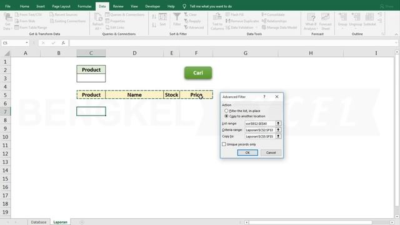Click From Web in ribbon
This screenshot has width=400, height=225.
(25, 21)
